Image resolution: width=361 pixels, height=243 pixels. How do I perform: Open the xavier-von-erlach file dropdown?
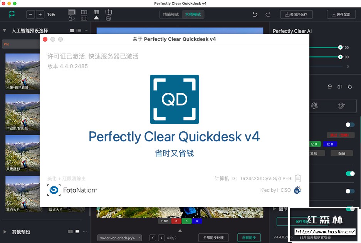tap(119, 238)
